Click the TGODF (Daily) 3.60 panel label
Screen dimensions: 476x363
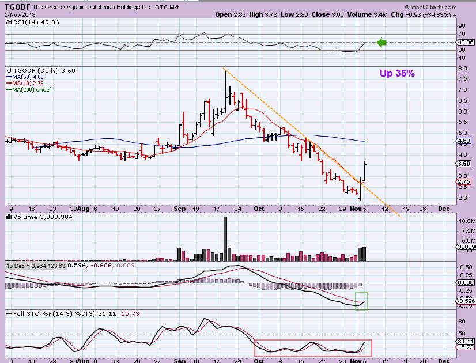[44, 70]
